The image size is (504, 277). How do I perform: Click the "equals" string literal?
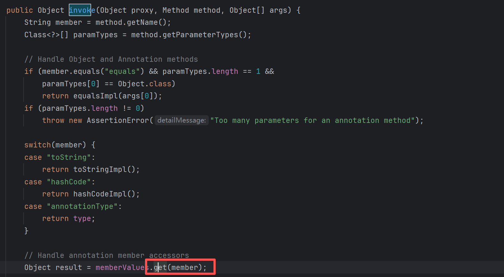tap(123, 71)
